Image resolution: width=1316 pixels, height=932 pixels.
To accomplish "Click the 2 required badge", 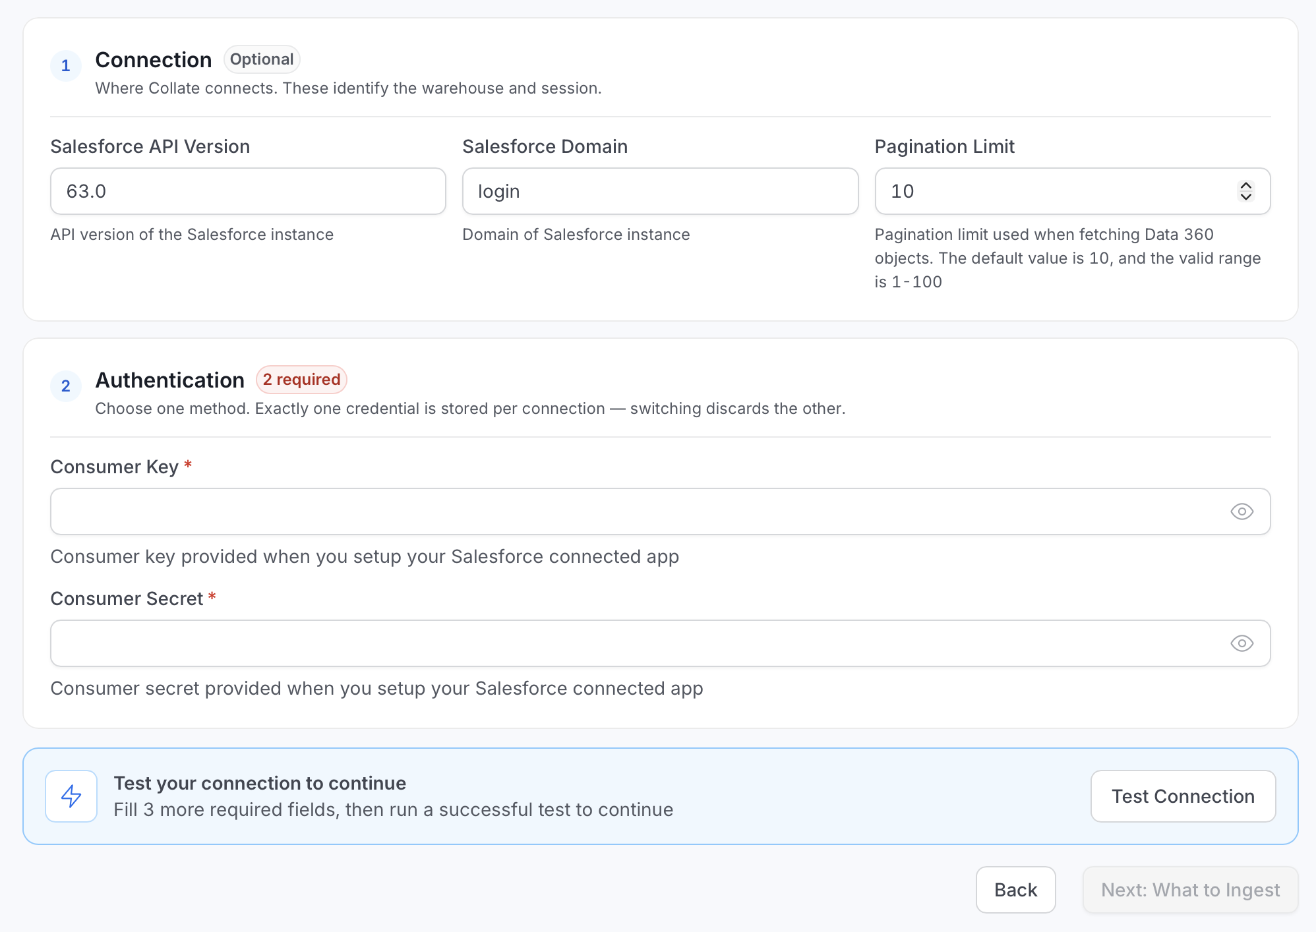I will [301, 380].
